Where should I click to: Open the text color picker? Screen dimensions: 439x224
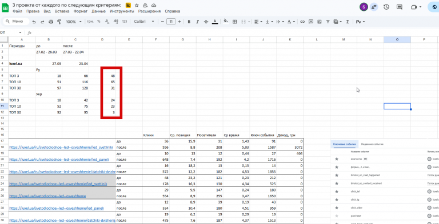(215, 22)
